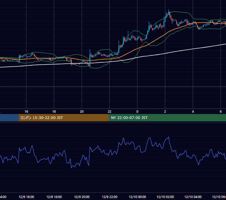This screenshot has height=200, width=226.
Task: Click the 4 hour label on price chart axis
Action: (193, 112)
